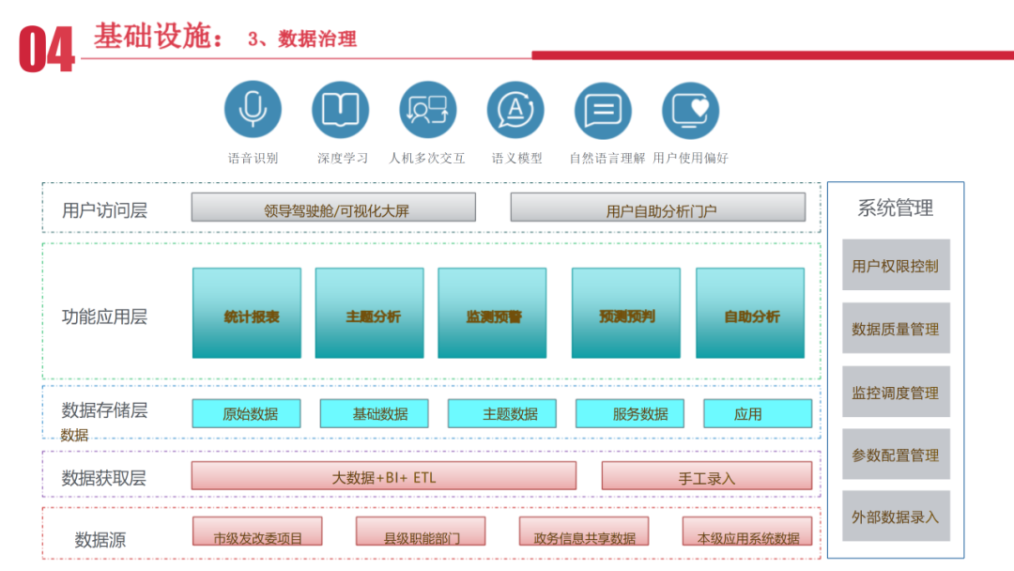Click the 自然语言理解 chat bubble icon
Viewport: 1014px width, 571px height.
[603, 111]
